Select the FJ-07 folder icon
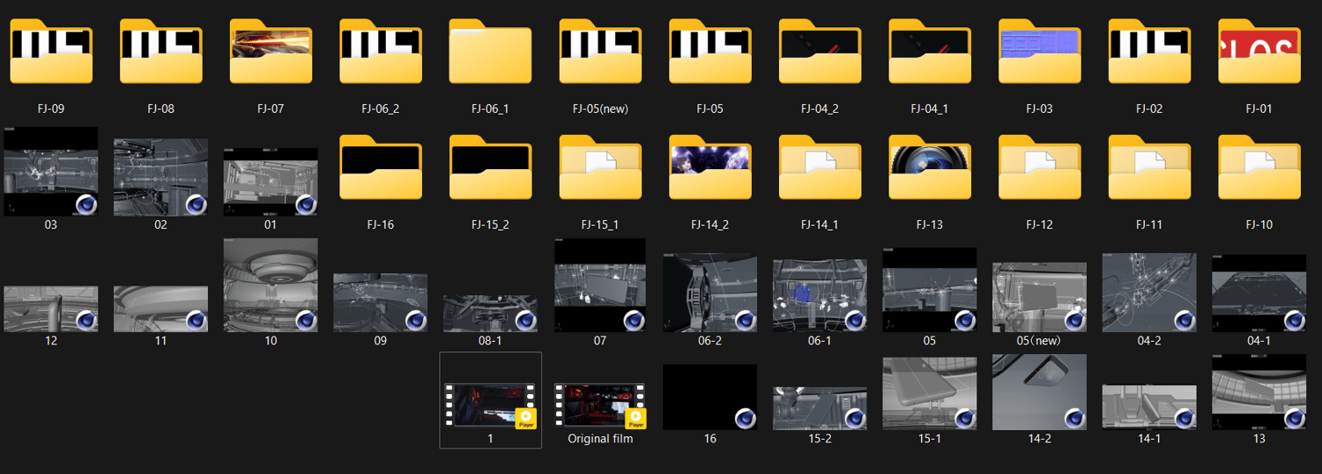1322x474 pixels. [x=271, y=52]
